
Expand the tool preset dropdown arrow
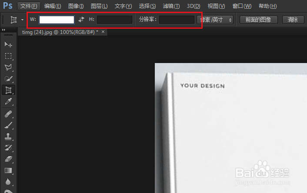pyautogui.click(x=22, y=20)
